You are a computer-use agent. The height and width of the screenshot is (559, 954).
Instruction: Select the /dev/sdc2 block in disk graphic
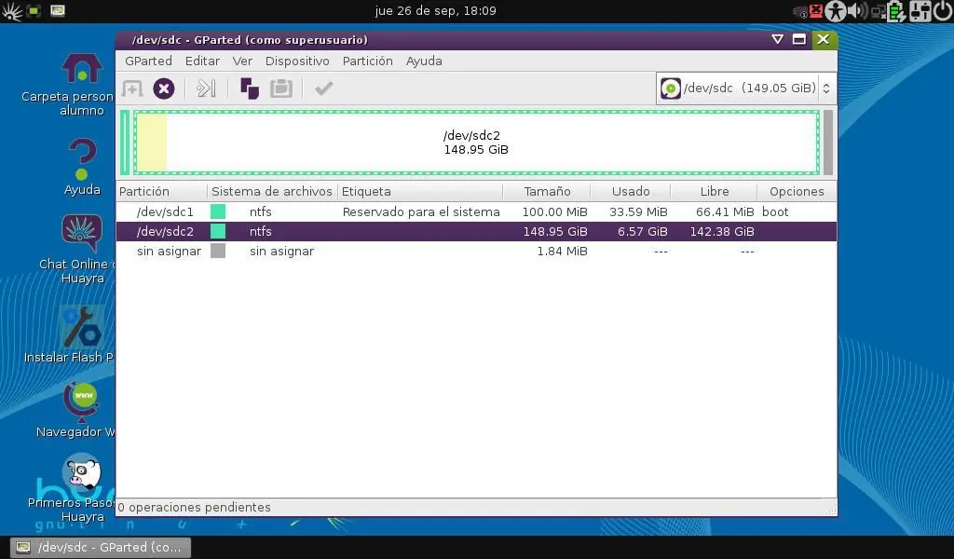coord(476,143)
